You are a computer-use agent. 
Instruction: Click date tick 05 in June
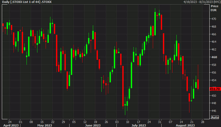point(74,122)
